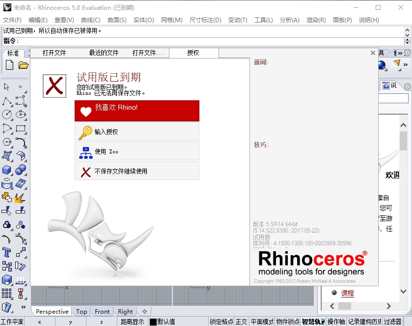Select the Circle drawing tool
412x326 pixels.
point(7,115)
